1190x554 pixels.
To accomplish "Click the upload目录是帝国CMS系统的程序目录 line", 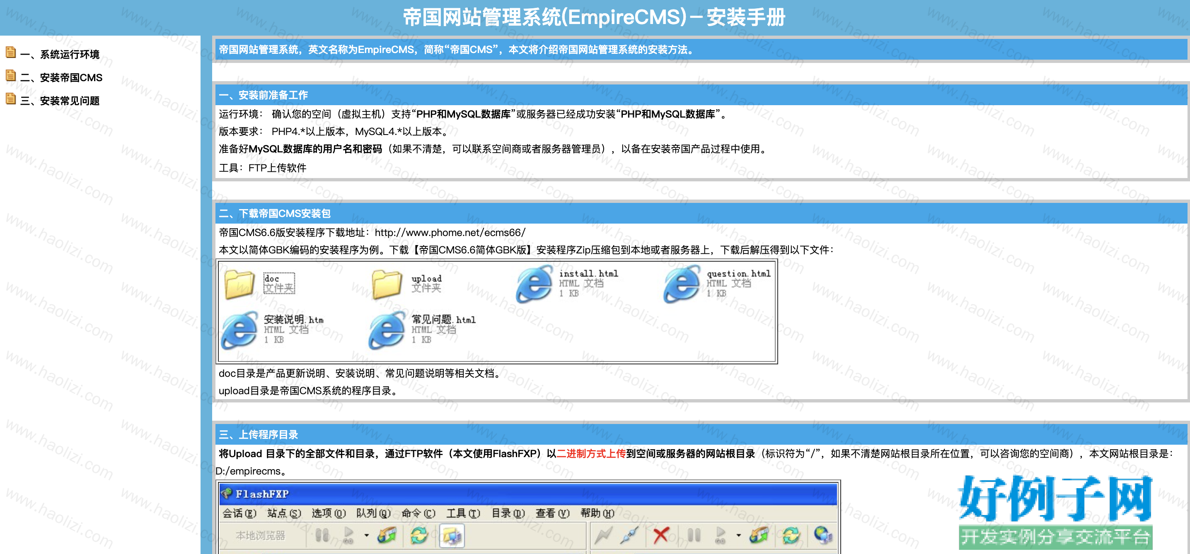I will [310, 391].
